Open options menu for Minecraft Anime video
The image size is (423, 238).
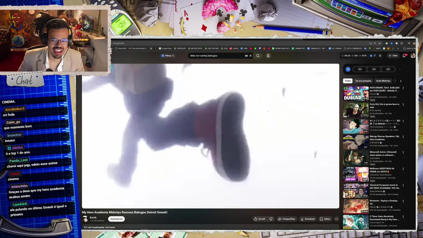point(403,152)
